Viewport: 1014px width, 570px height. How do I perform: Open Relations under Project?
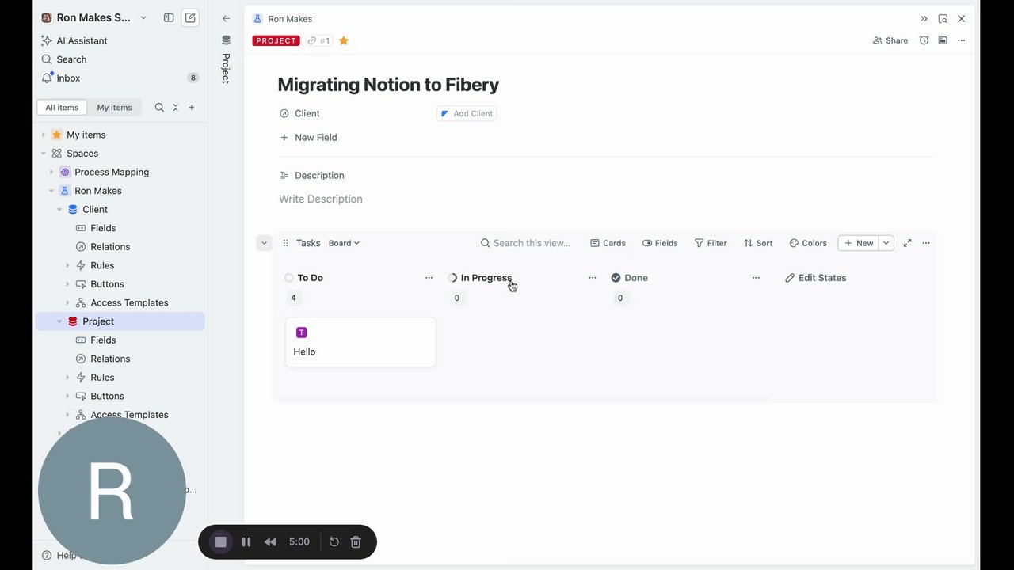tap(110, 359)
